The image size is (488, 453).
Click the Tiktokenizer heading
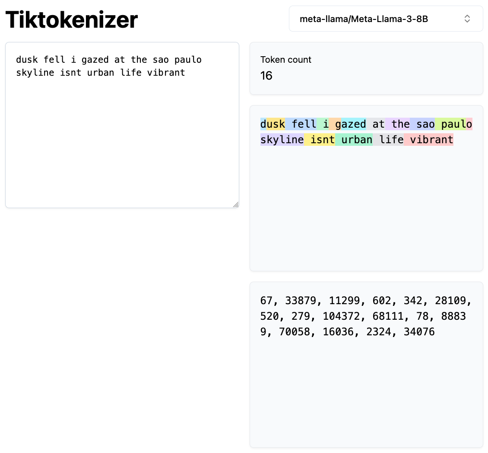[x=72, y=19]
